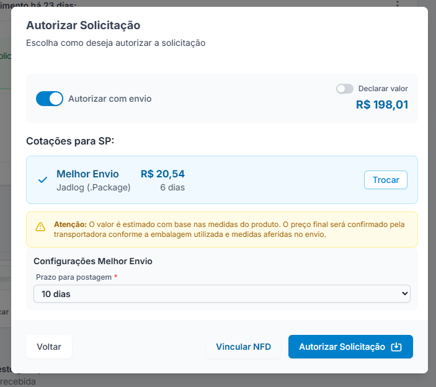
Task: Click the download icon in Autorizar Solicitação button
Action: pos(396,347)
